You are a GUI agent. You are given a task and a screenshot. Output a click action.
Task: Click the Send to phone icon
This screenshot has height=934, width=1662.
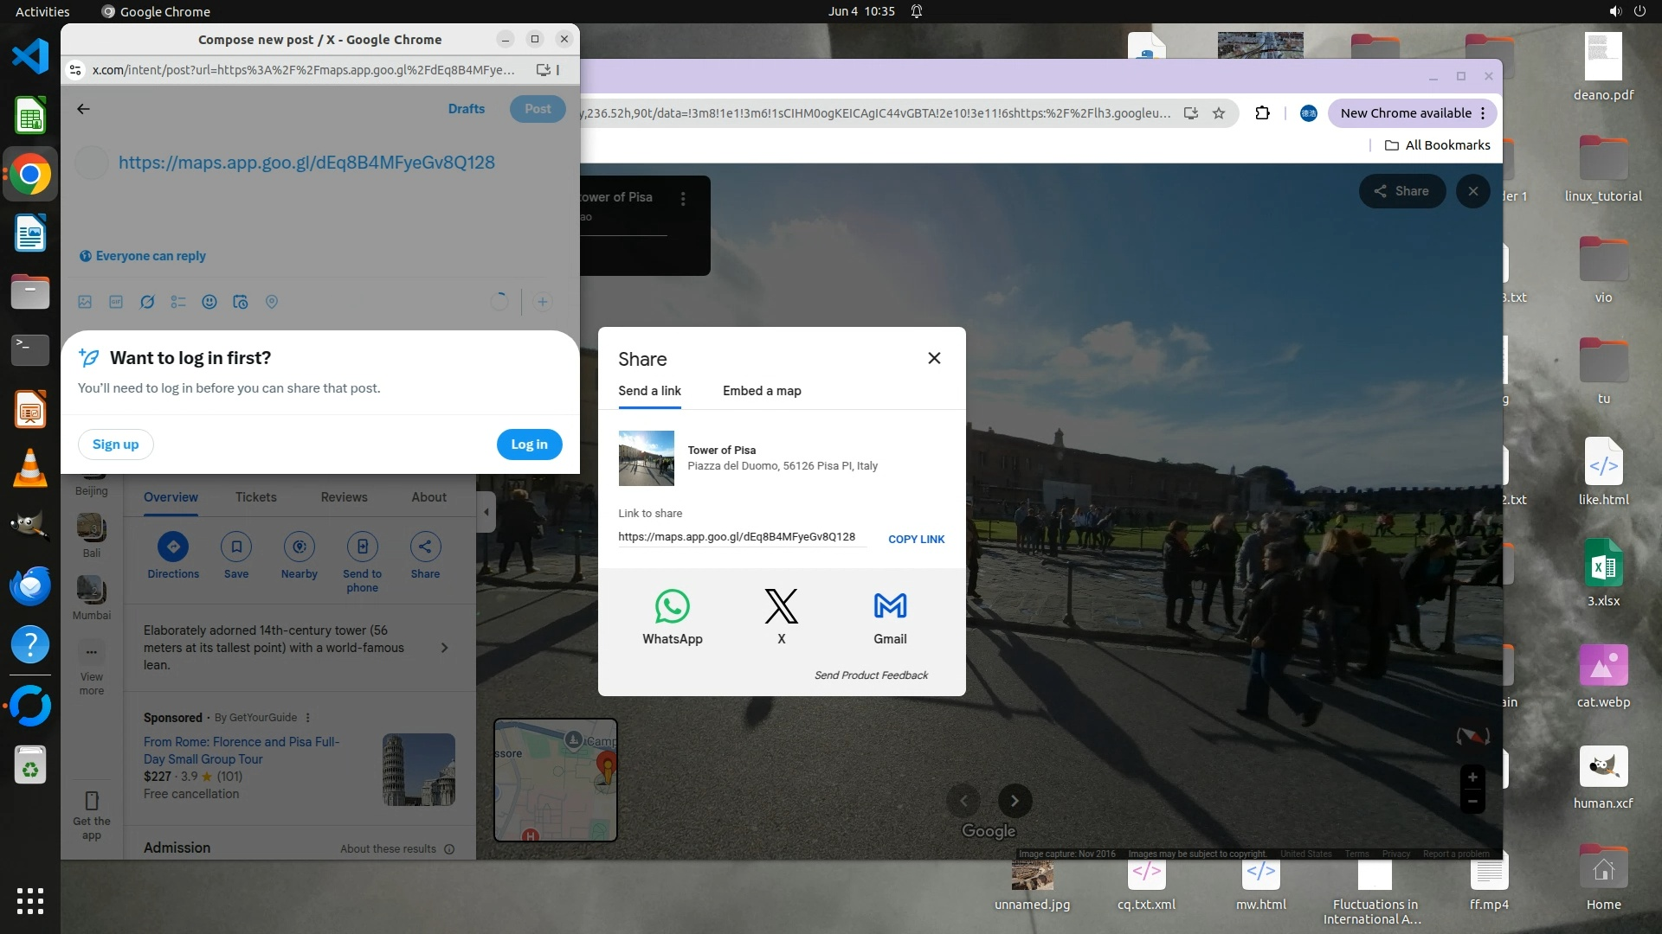362,547
